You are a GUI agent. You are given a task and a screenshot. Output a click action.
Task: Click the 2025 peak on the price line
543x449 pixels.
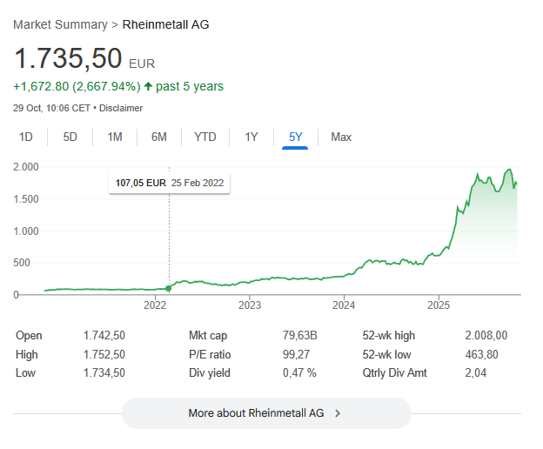[x=509, y=170]
